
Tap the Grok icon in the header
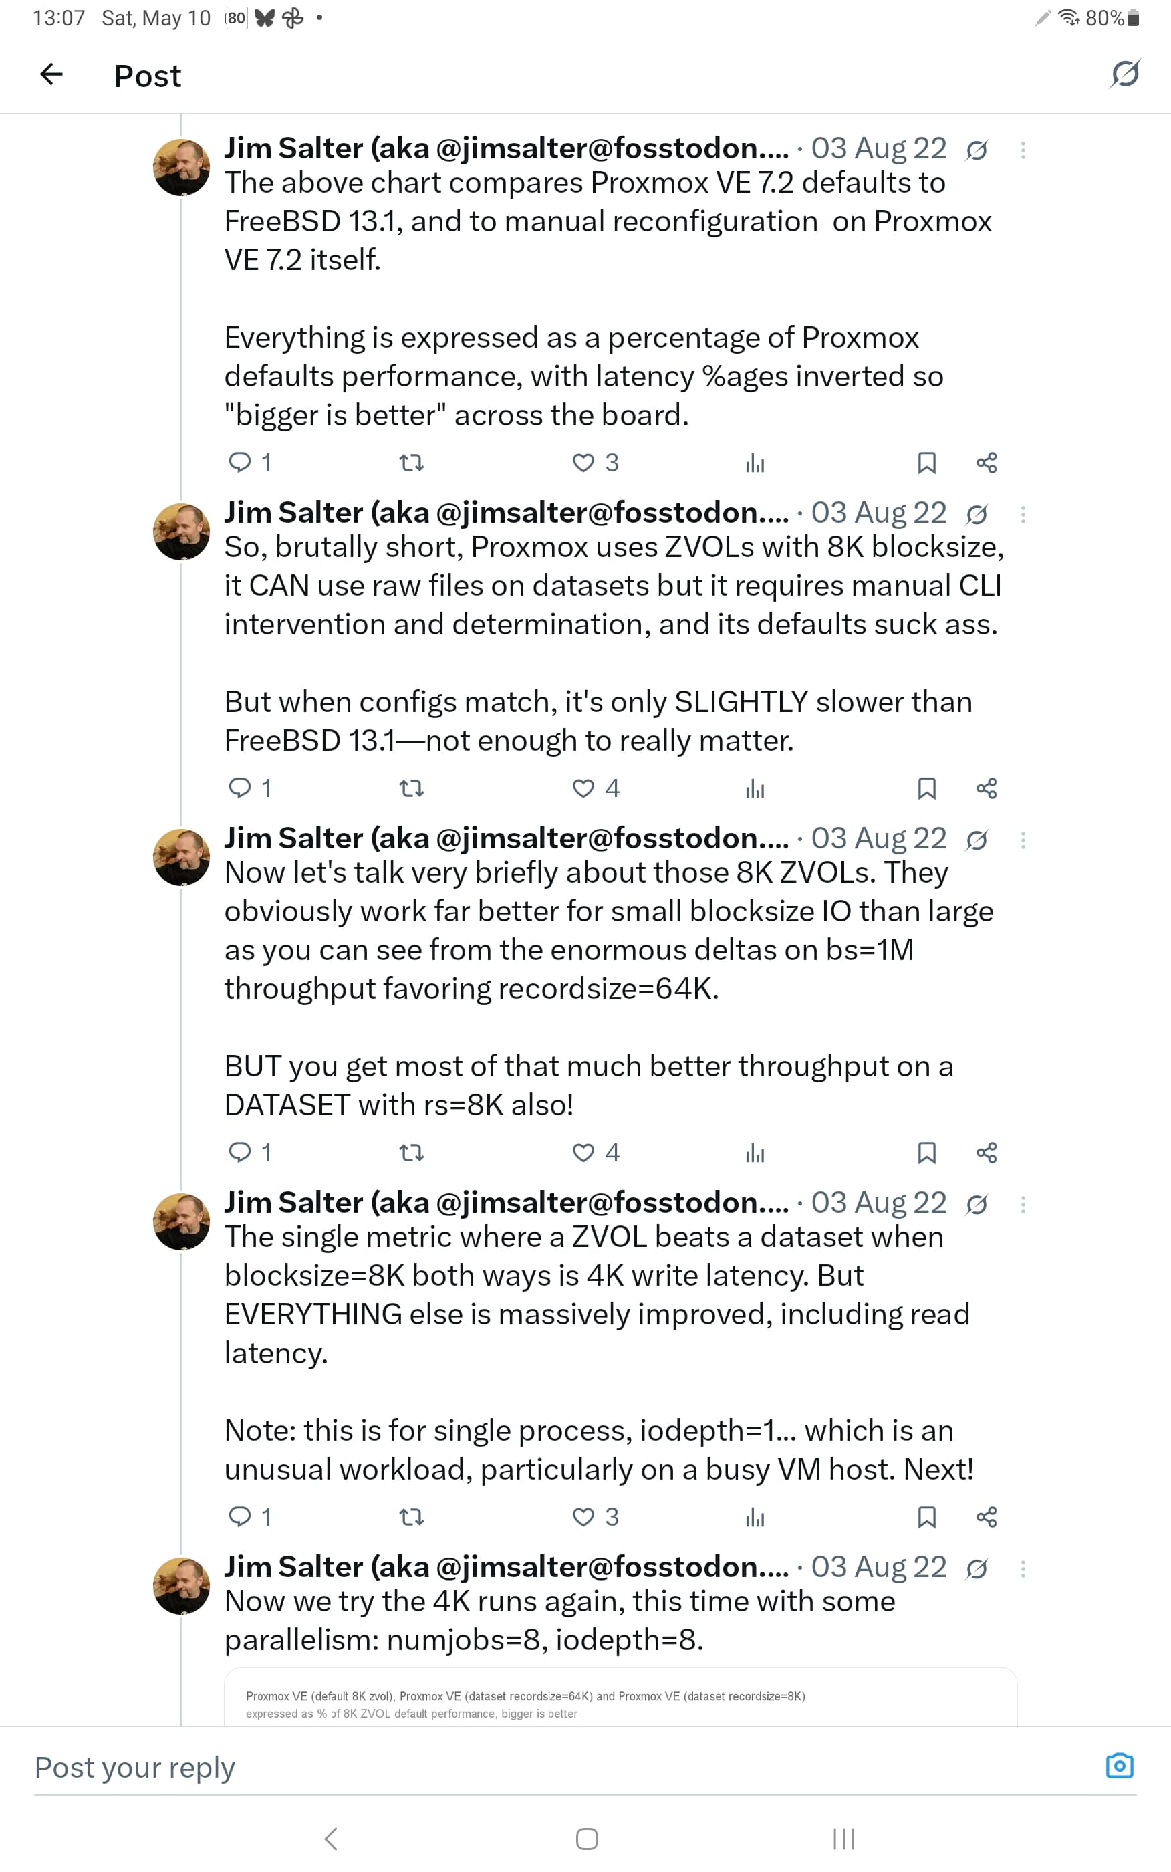[1124, 74]
